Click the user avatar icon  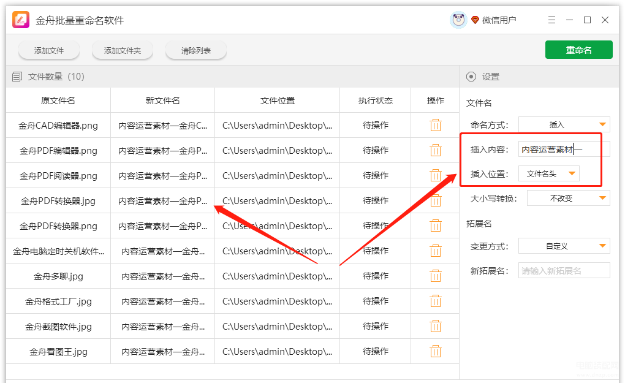[x=458, y=20]
